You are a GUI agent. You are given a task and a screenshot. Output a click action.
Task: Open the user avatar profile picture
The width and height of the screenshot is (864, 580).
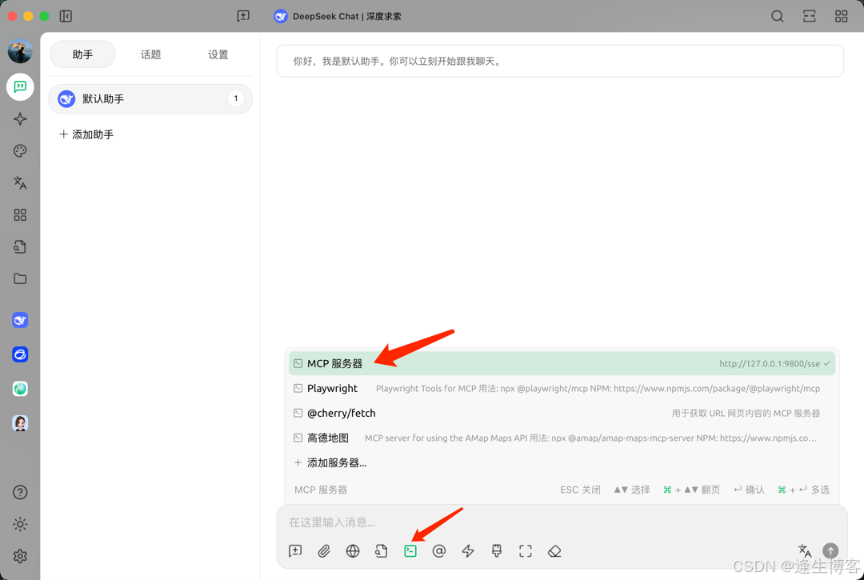point(20,51)
